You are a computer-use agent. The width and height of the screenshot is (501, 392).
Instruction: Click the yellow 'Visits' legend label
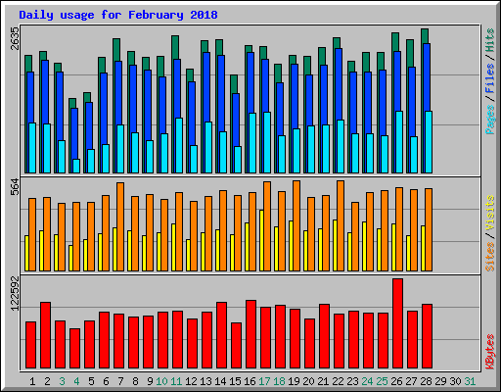click(x=489, y=213)
